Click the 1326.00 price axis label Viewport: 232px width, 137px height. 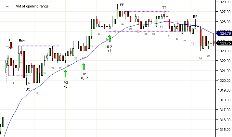(x=224, y=21)
